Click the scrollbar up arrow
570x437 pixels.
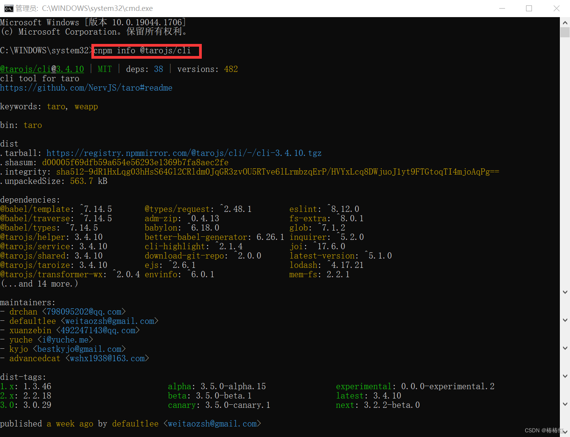(x=565, y=23)
